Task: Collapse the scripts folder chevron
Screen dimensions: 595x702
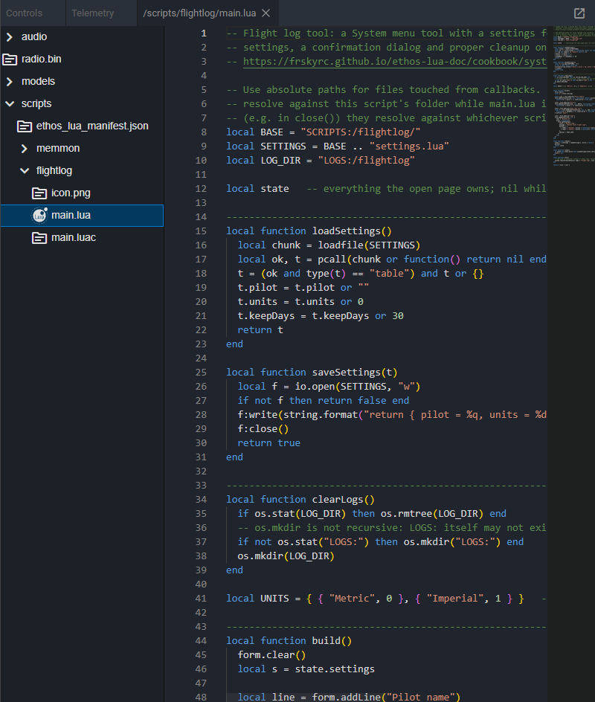Action: (10, 104)
